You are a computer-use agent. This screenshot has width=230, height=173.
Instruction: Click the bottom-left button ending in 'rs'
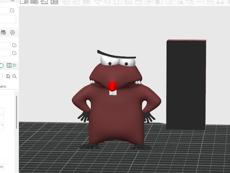(2, 167)
